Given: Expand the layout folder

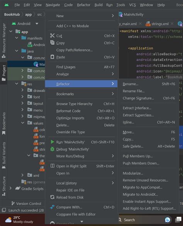Looking at the screenshot, I should (x=22, y=103).
